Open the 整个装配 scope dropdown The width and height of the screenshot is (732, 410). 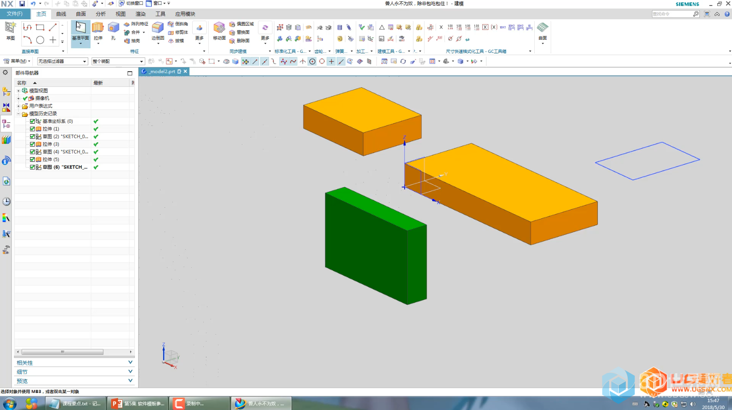(118, 61)
